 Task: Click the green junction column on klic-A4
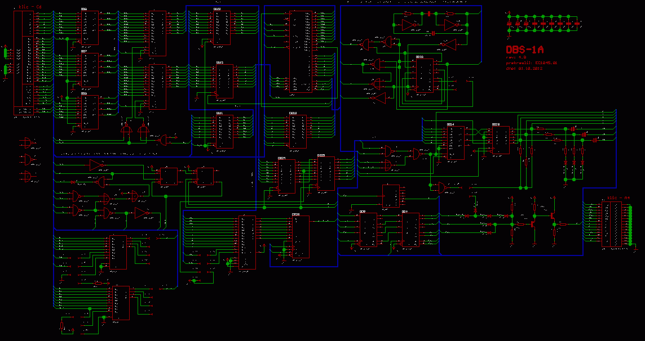coord(630,226)
